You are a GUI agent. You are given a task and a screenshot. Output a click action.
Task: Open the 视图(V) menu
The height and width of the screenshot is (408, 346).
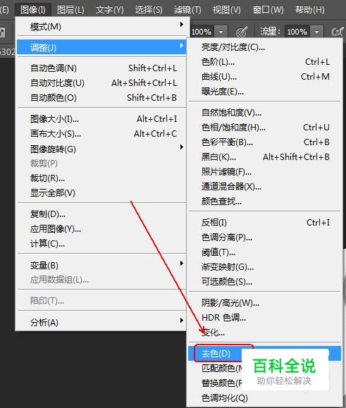click(x=227, y=10)
